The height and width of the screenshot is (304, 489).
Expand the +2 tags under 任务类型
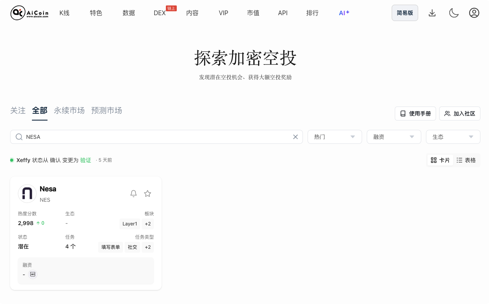point(148,247)
